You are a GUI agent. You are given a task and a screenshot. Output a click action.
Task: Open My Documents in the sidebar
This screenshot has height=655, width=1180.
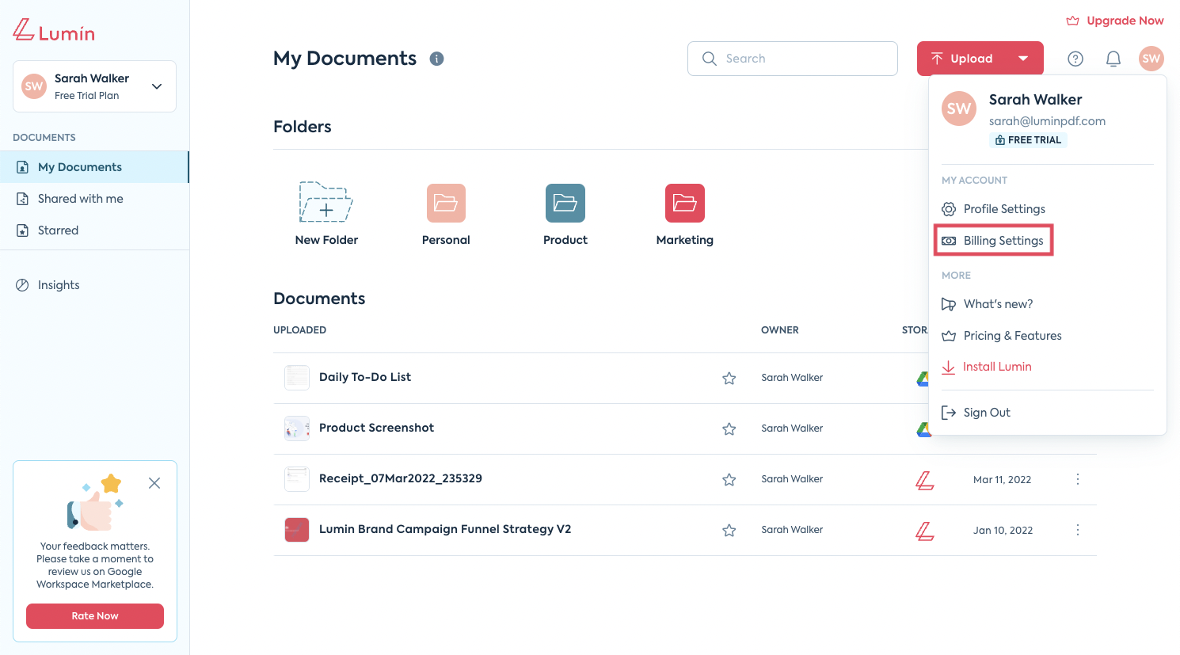(x=94, y=167)
